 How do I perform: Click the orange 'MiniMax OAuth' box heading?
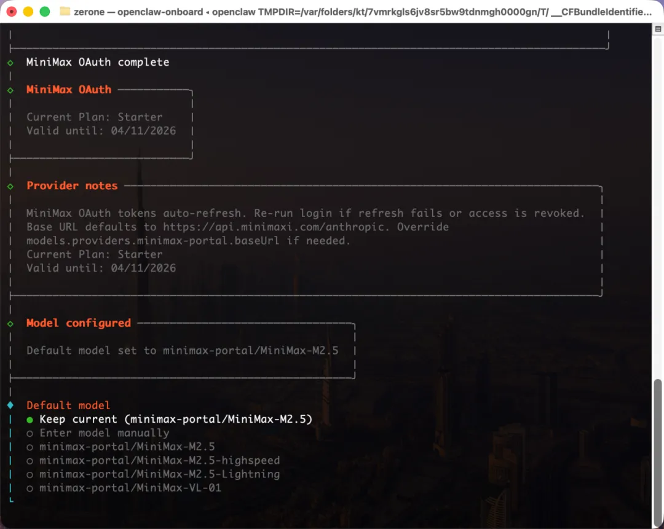(69, 90)
